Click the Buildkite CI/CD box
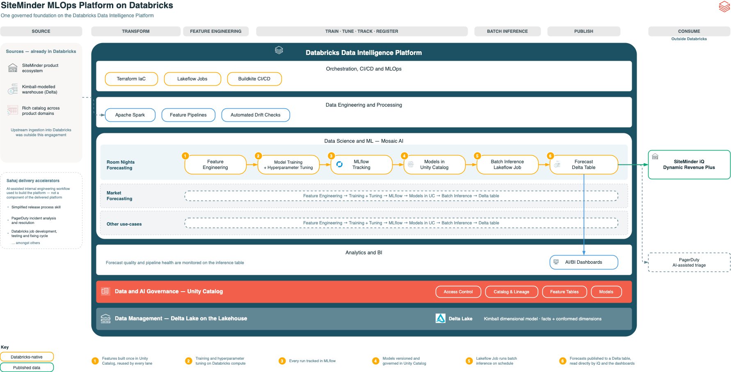Screen dimensions: 731x372 tap(254, 79)
